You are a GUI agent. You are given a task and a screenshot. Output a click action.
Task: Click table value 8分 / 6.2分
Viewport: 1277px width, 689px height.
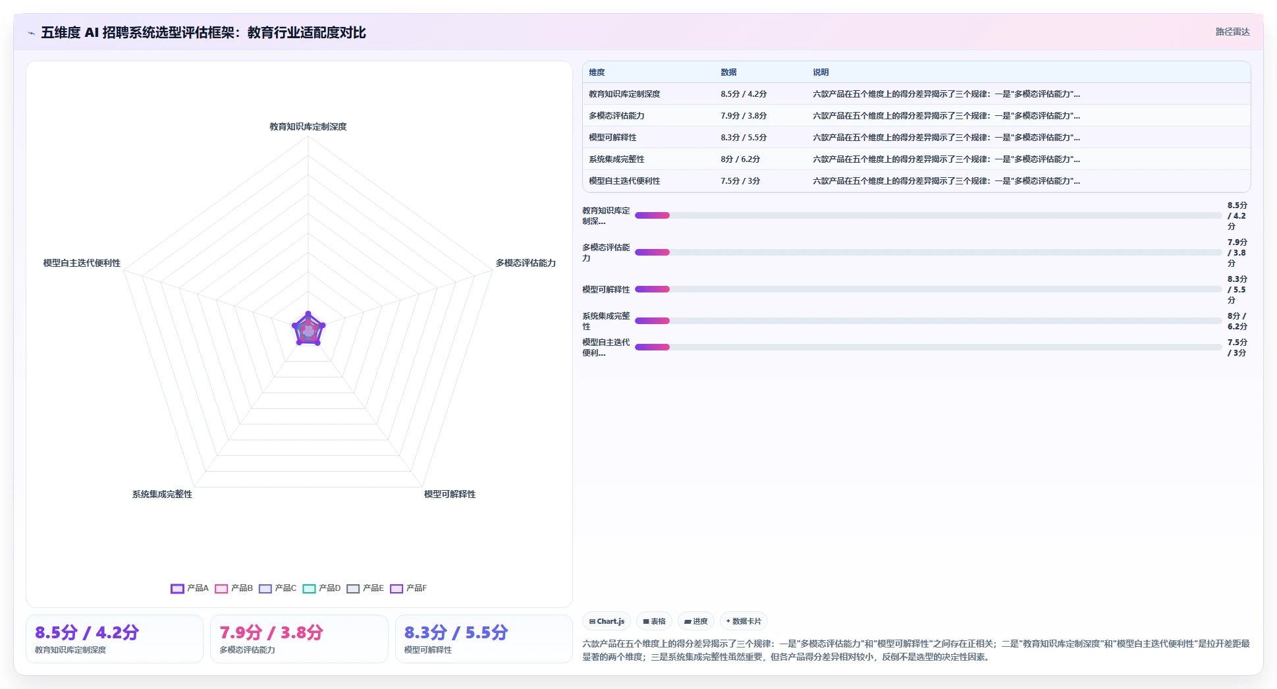[740, 159]
